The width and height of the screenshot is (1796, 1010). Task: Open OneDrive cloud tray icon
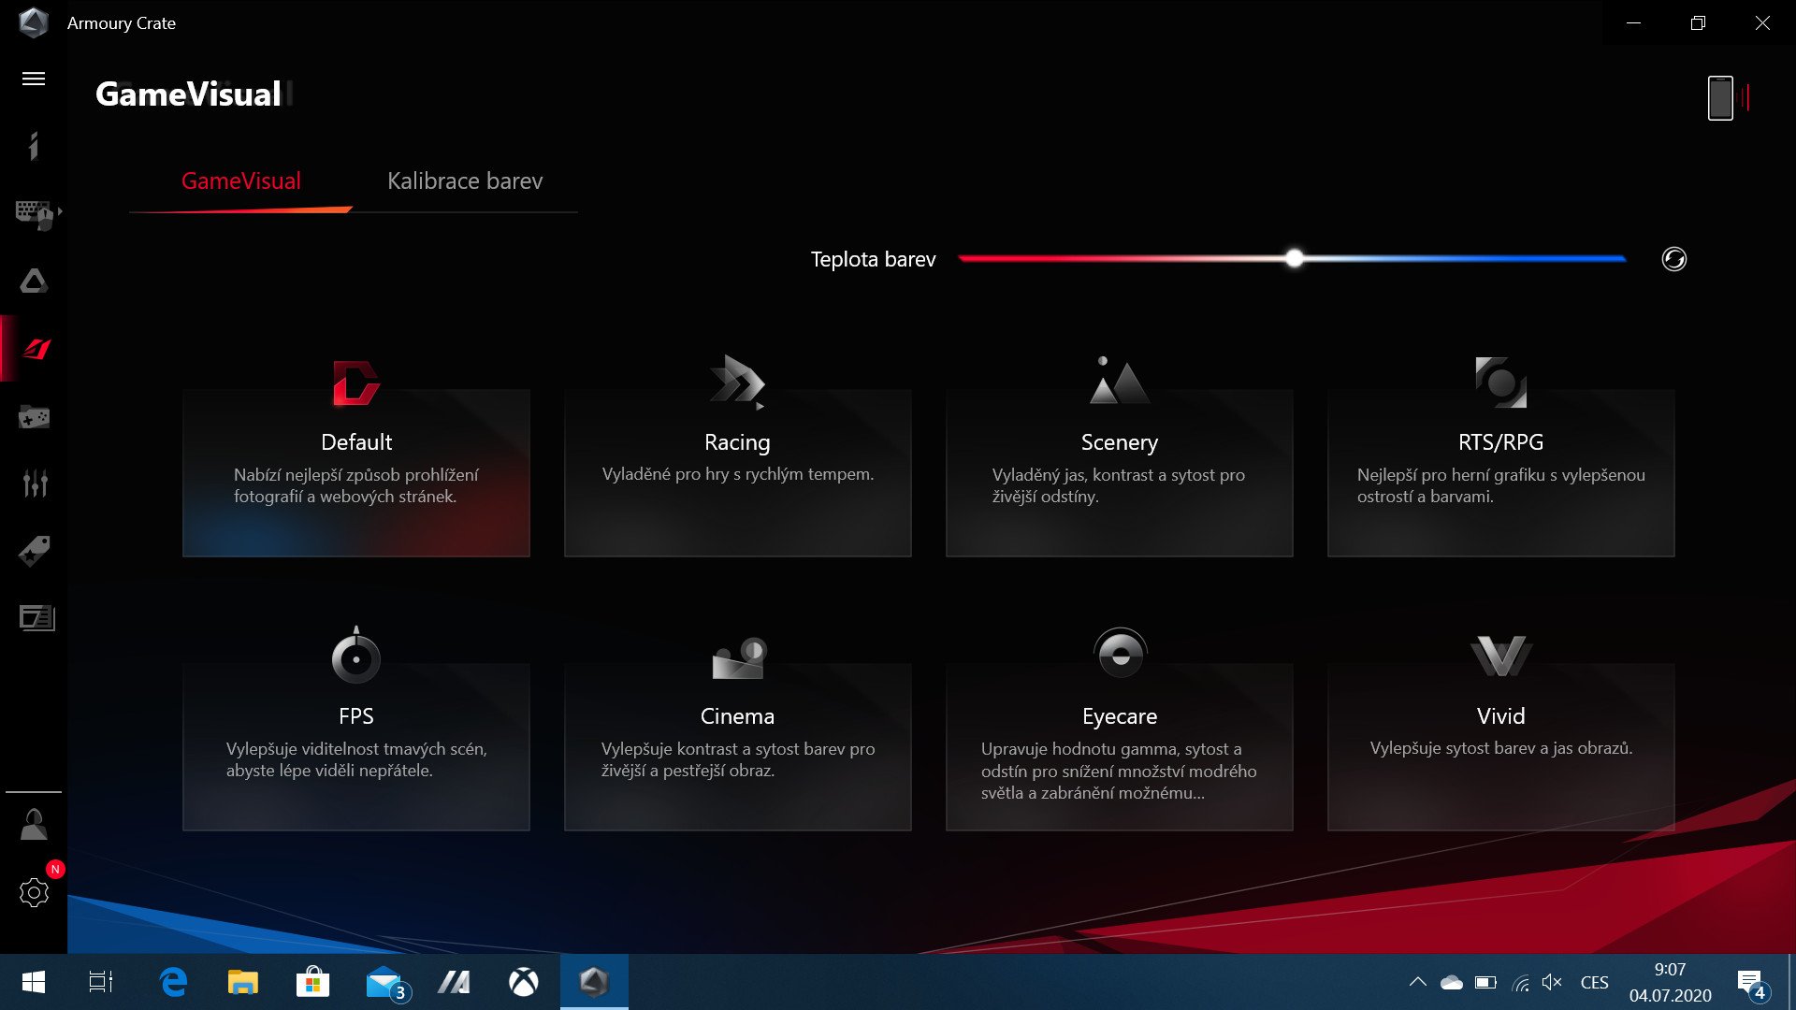pos(1452,982)
